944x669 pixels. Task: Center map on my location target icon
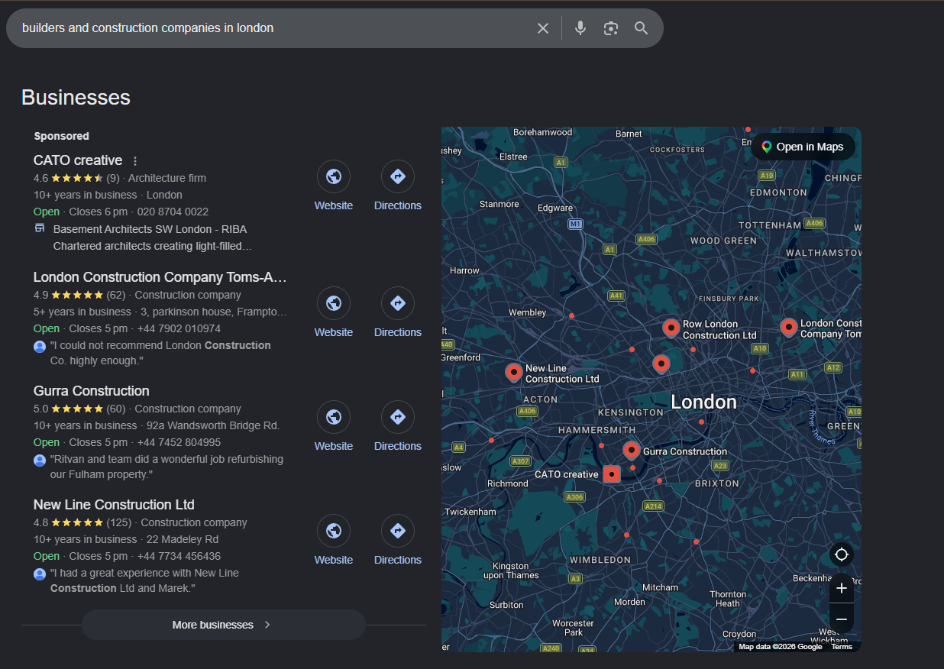pos(842,554)
